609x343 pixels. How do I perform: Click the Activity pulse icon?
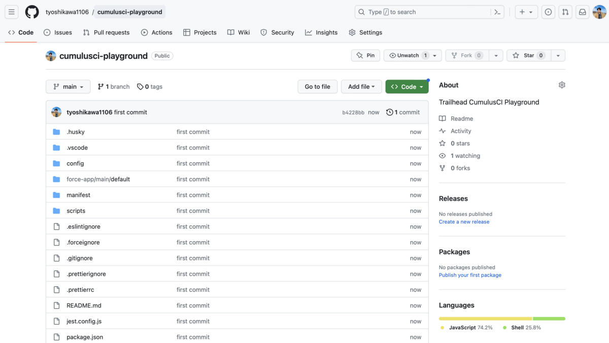pos(443,131)
